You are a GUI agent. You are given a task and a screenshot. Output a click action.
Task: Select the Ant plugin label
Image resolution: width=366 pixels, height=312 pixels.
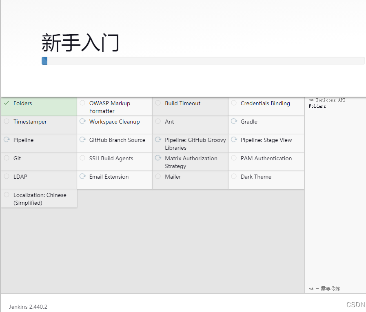[169, 122]
